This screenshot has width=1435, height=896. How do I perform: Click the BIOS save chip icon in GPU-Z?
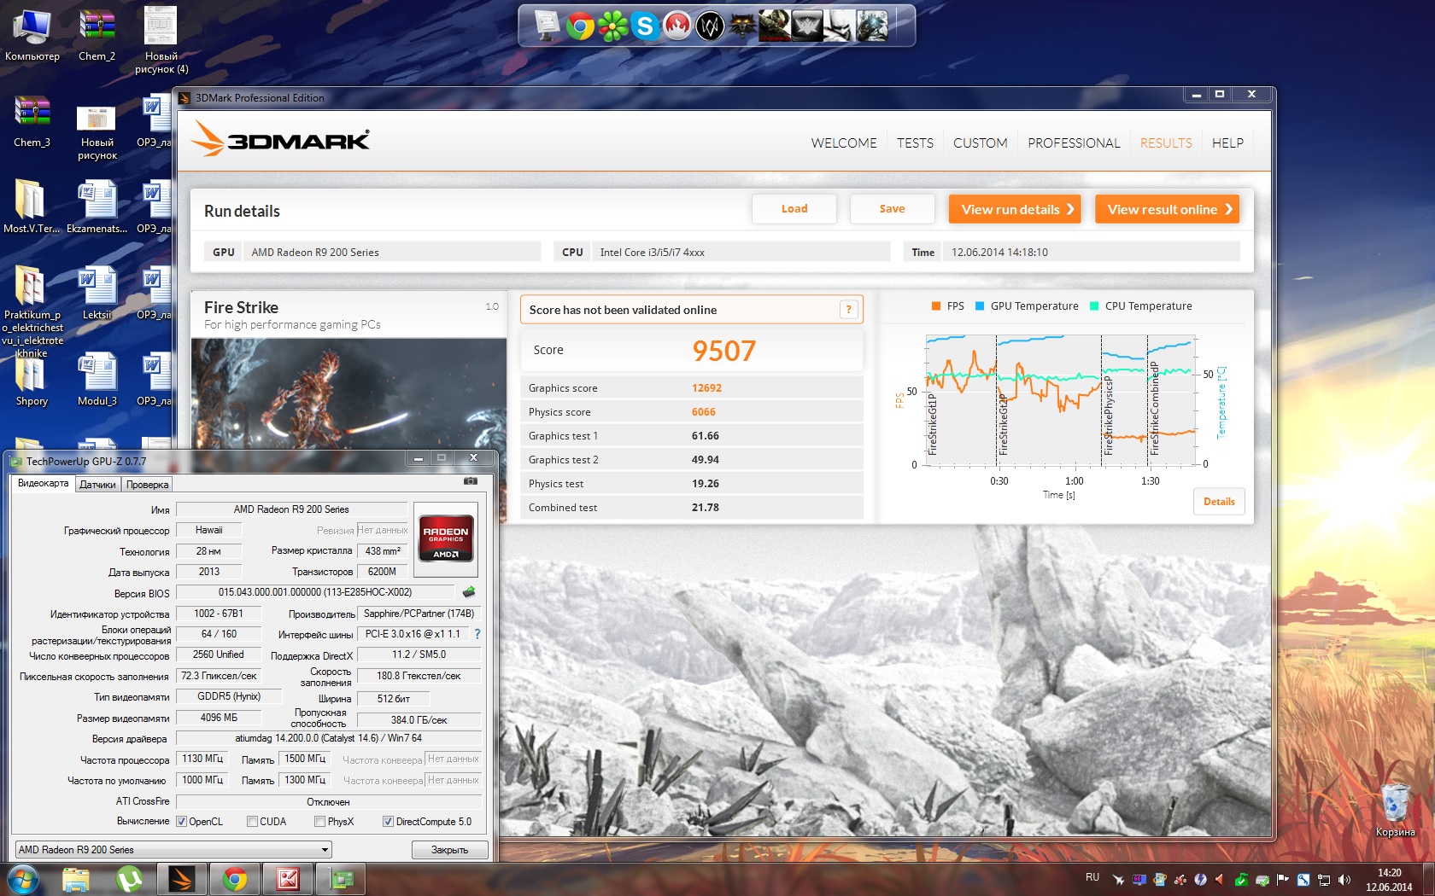469,591
